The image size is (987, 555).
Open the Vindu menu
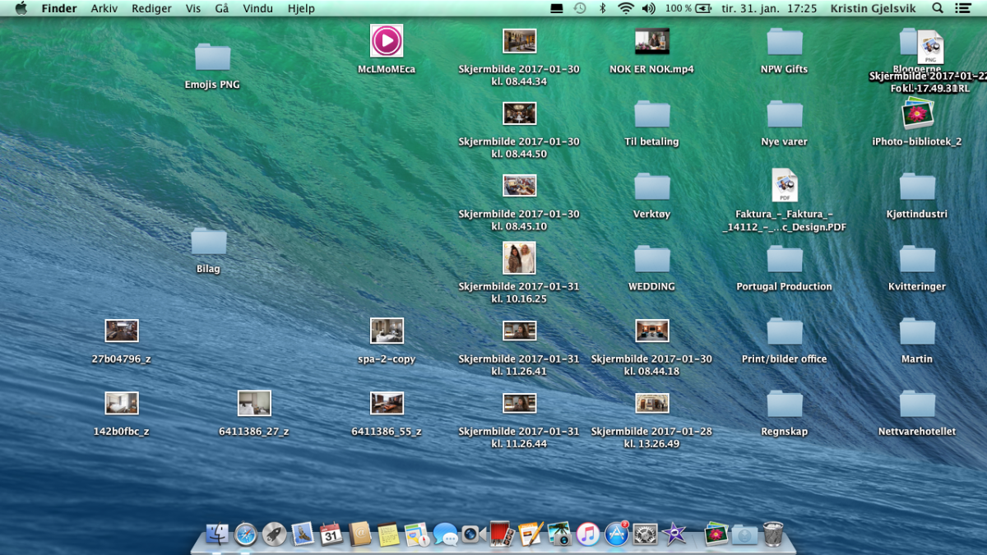click(258, 8)
